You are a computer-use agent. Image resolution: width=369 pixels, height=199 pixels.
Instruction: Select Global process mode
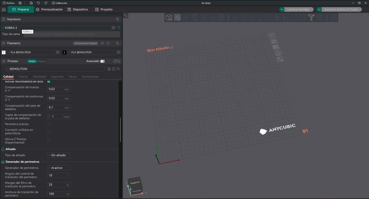coord(32,61)
